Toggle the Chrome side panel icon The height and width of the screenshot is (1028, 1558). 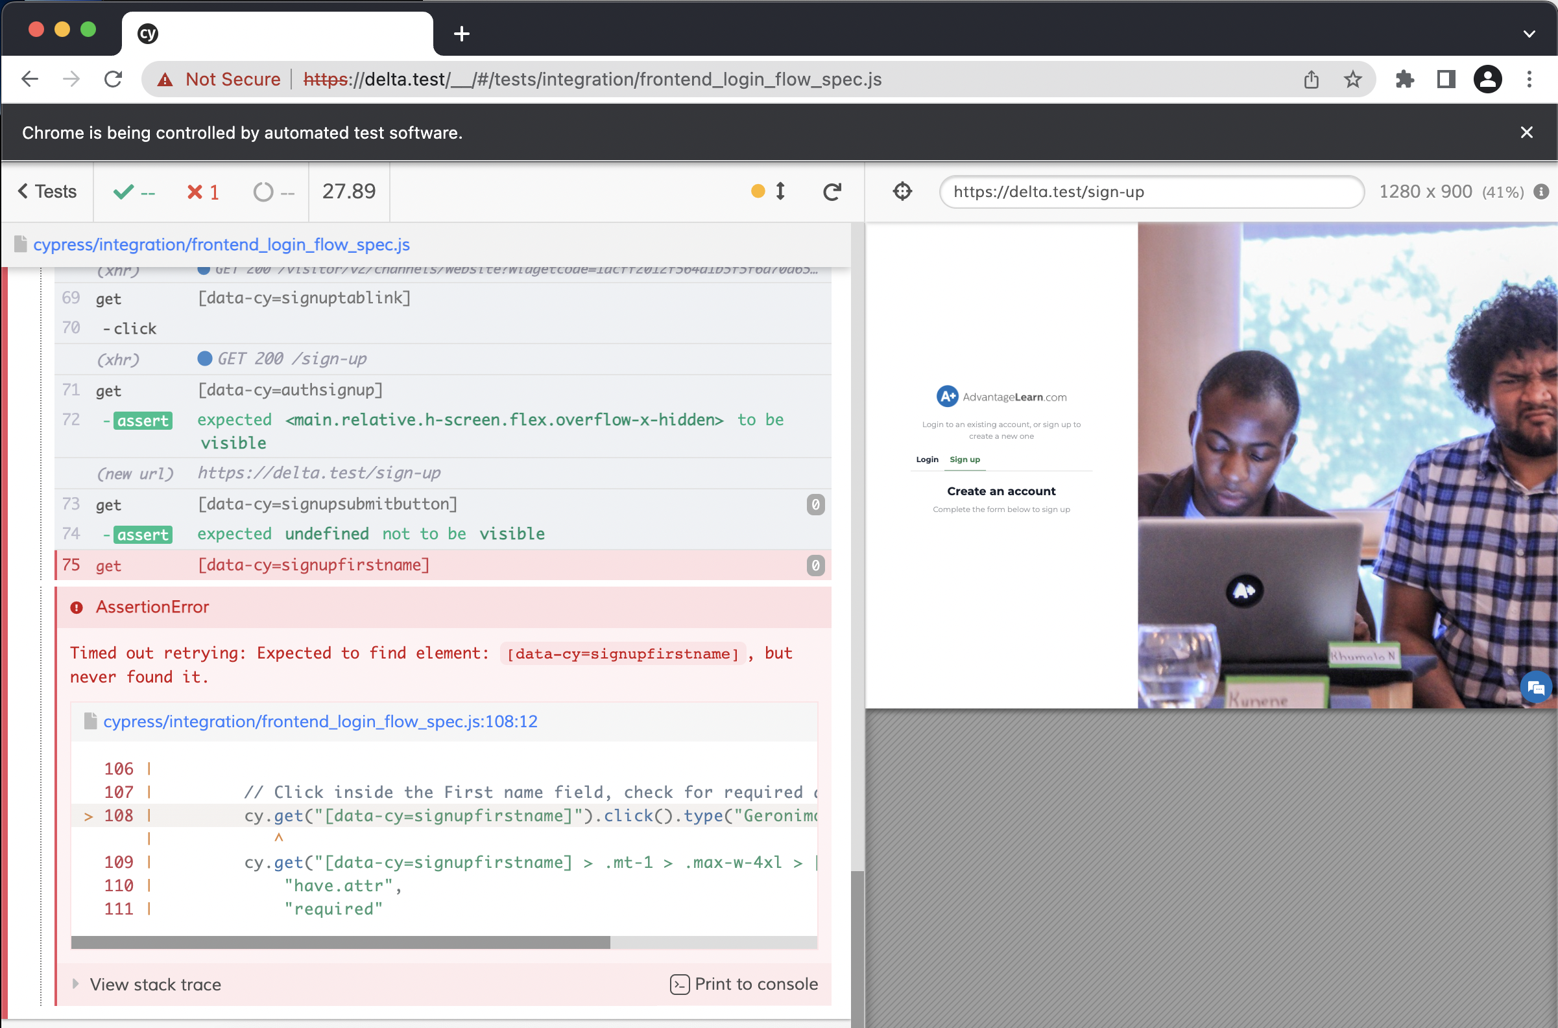tap(1446, 79)
